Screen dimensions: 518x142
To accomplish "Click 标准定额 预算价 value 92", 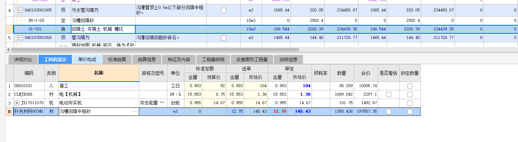I will (x=214, y=86).
